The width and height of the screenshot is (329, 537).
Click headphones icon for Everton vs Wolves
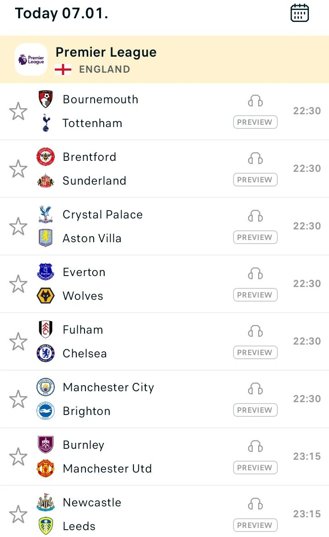click(255, 273)
